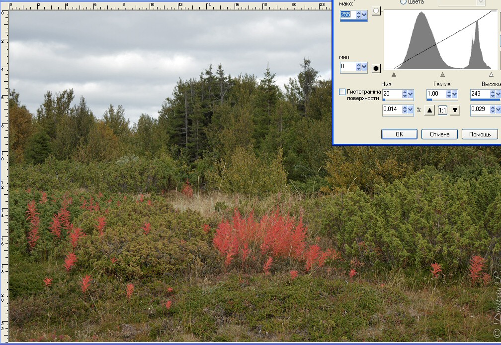The width and height of the screenshot is (501, 345).
Task: Select the Цвета radio button
Action: click(x=403, y=2)
